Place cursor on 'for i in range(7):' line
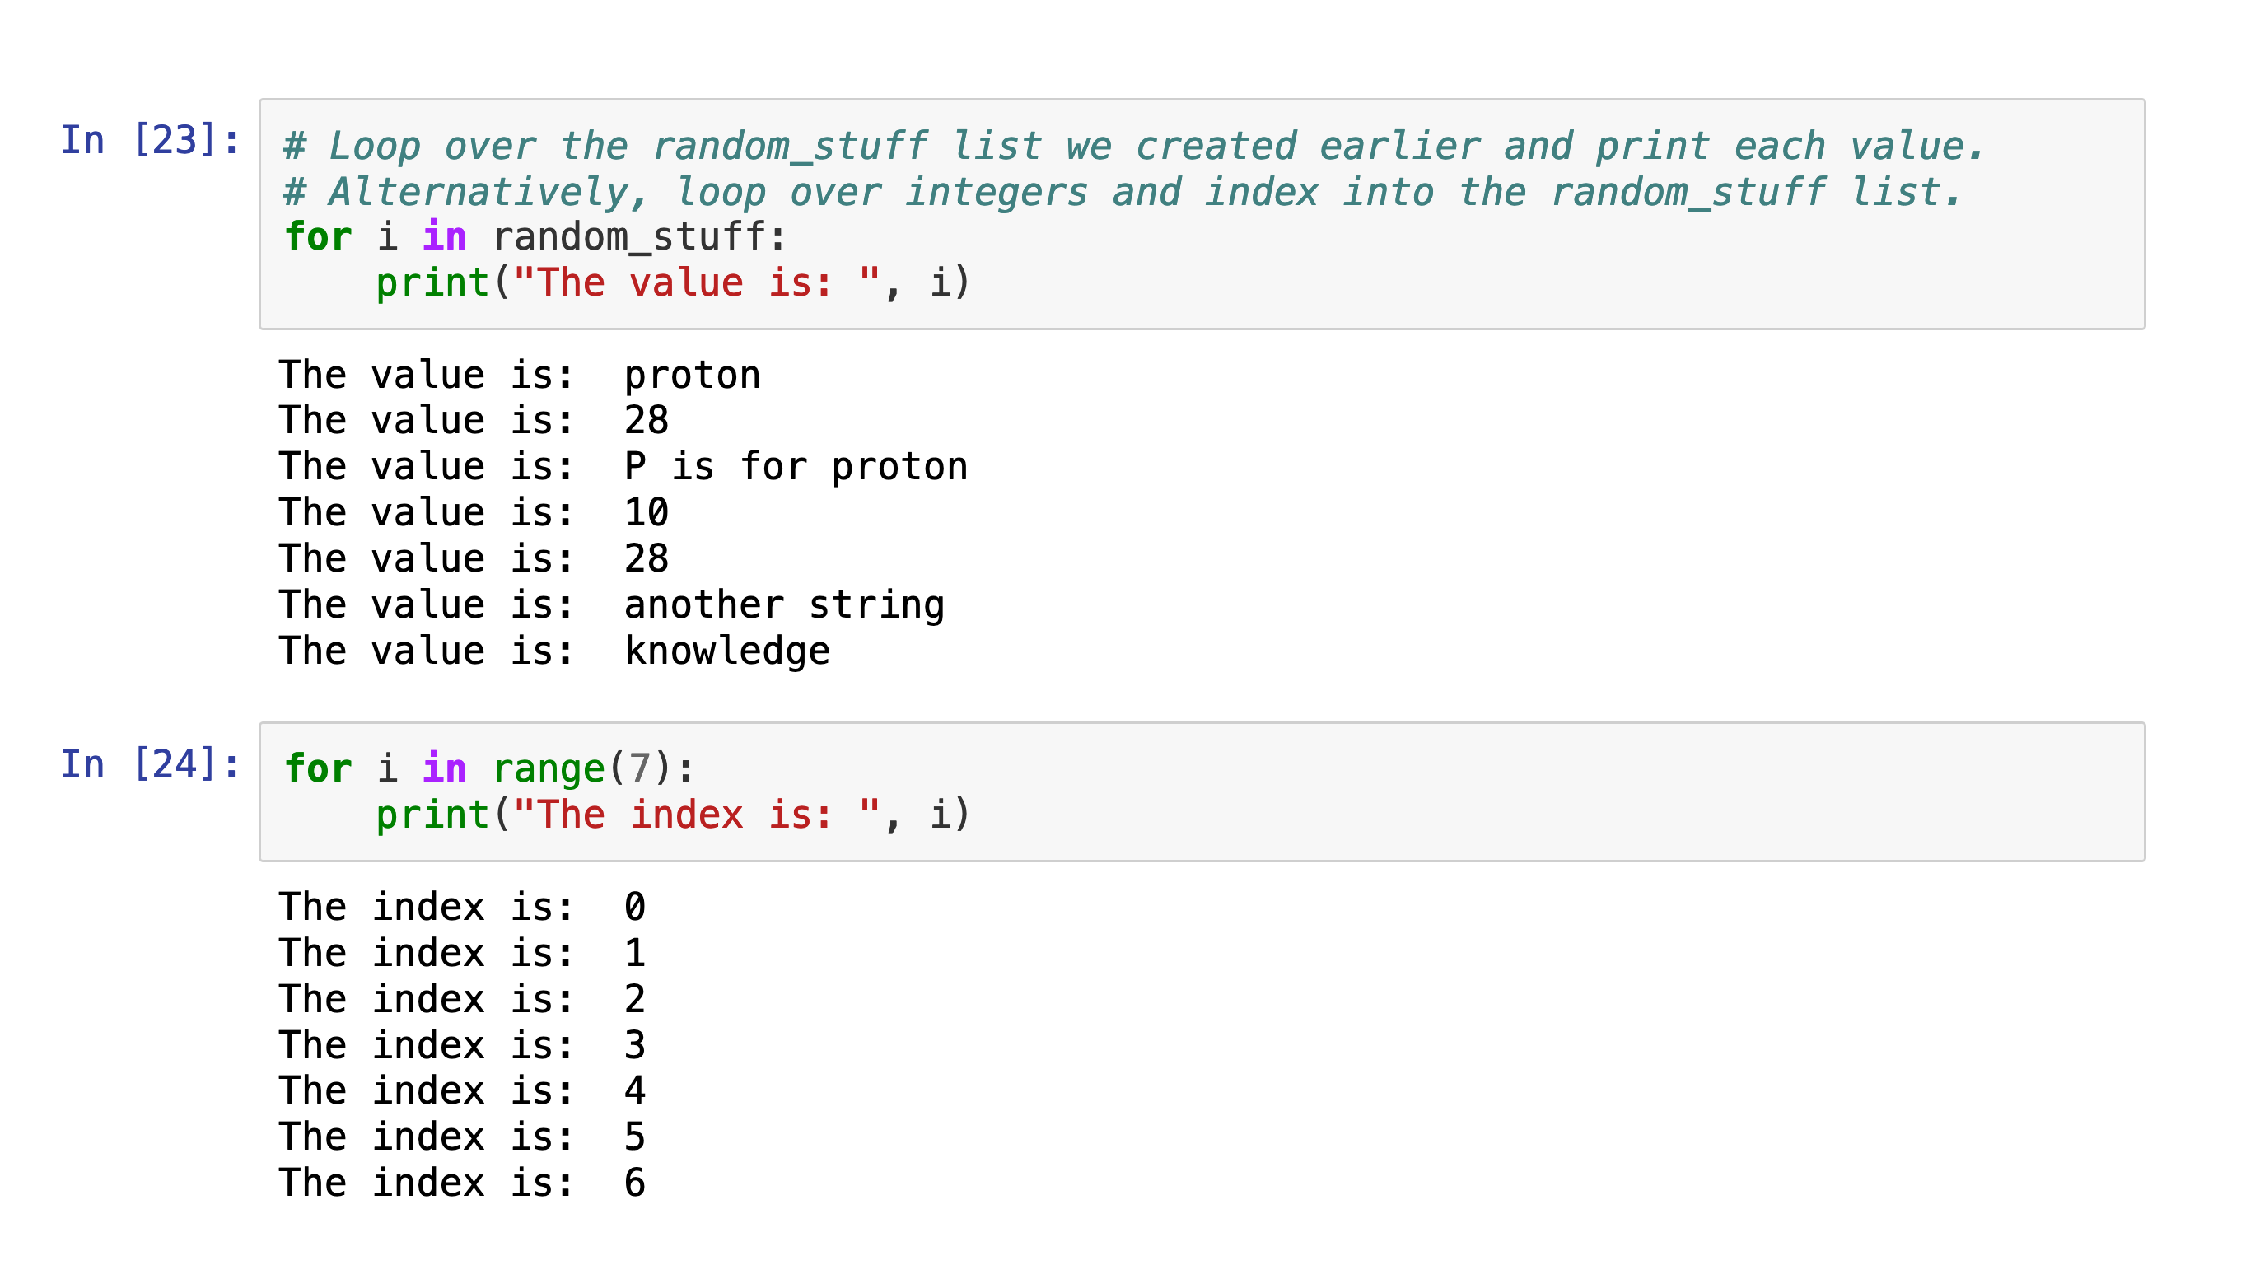This screenshot has width=2255, height=1265. (488, 768)
